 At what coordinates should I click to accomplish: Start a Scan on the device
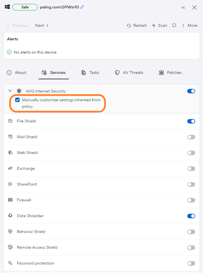click(159, 25)
